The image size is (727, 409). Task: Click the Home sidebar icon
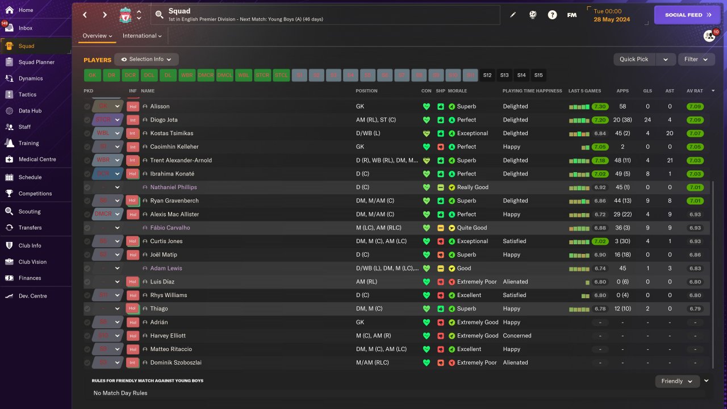(x=9, y=10)
